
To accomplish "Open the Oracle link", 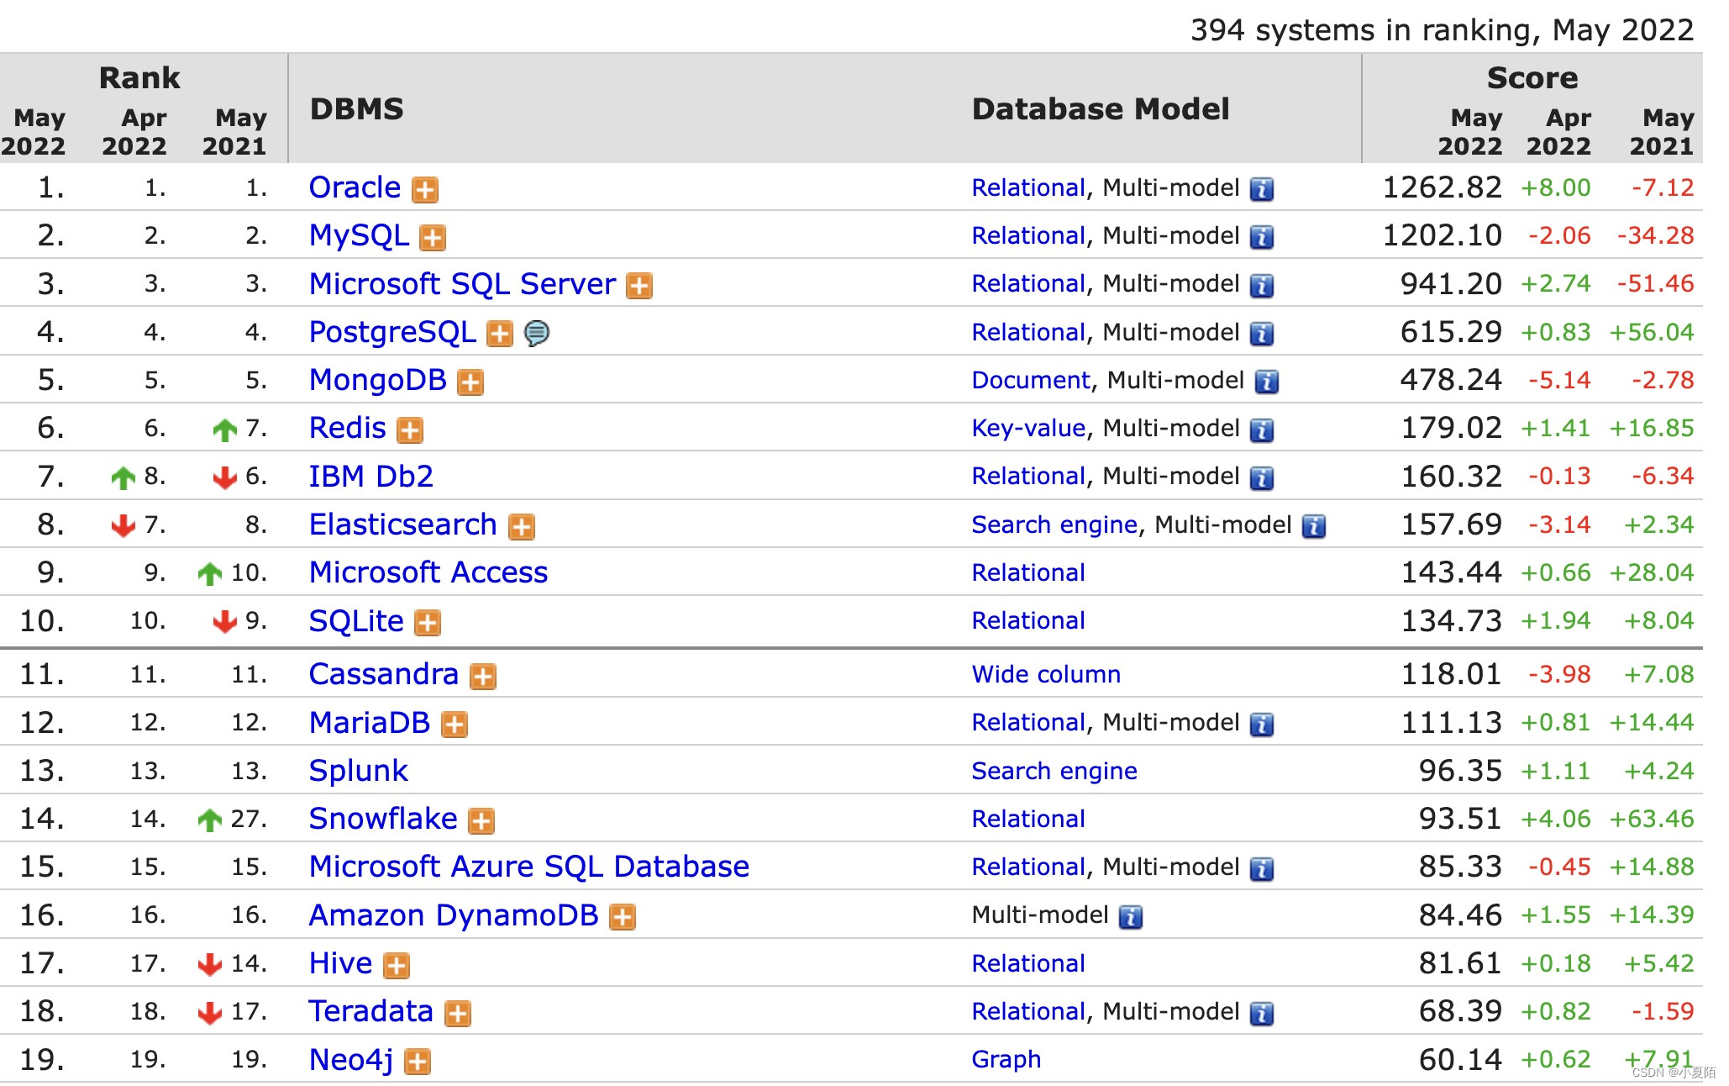I will click(x=355, y=187).
